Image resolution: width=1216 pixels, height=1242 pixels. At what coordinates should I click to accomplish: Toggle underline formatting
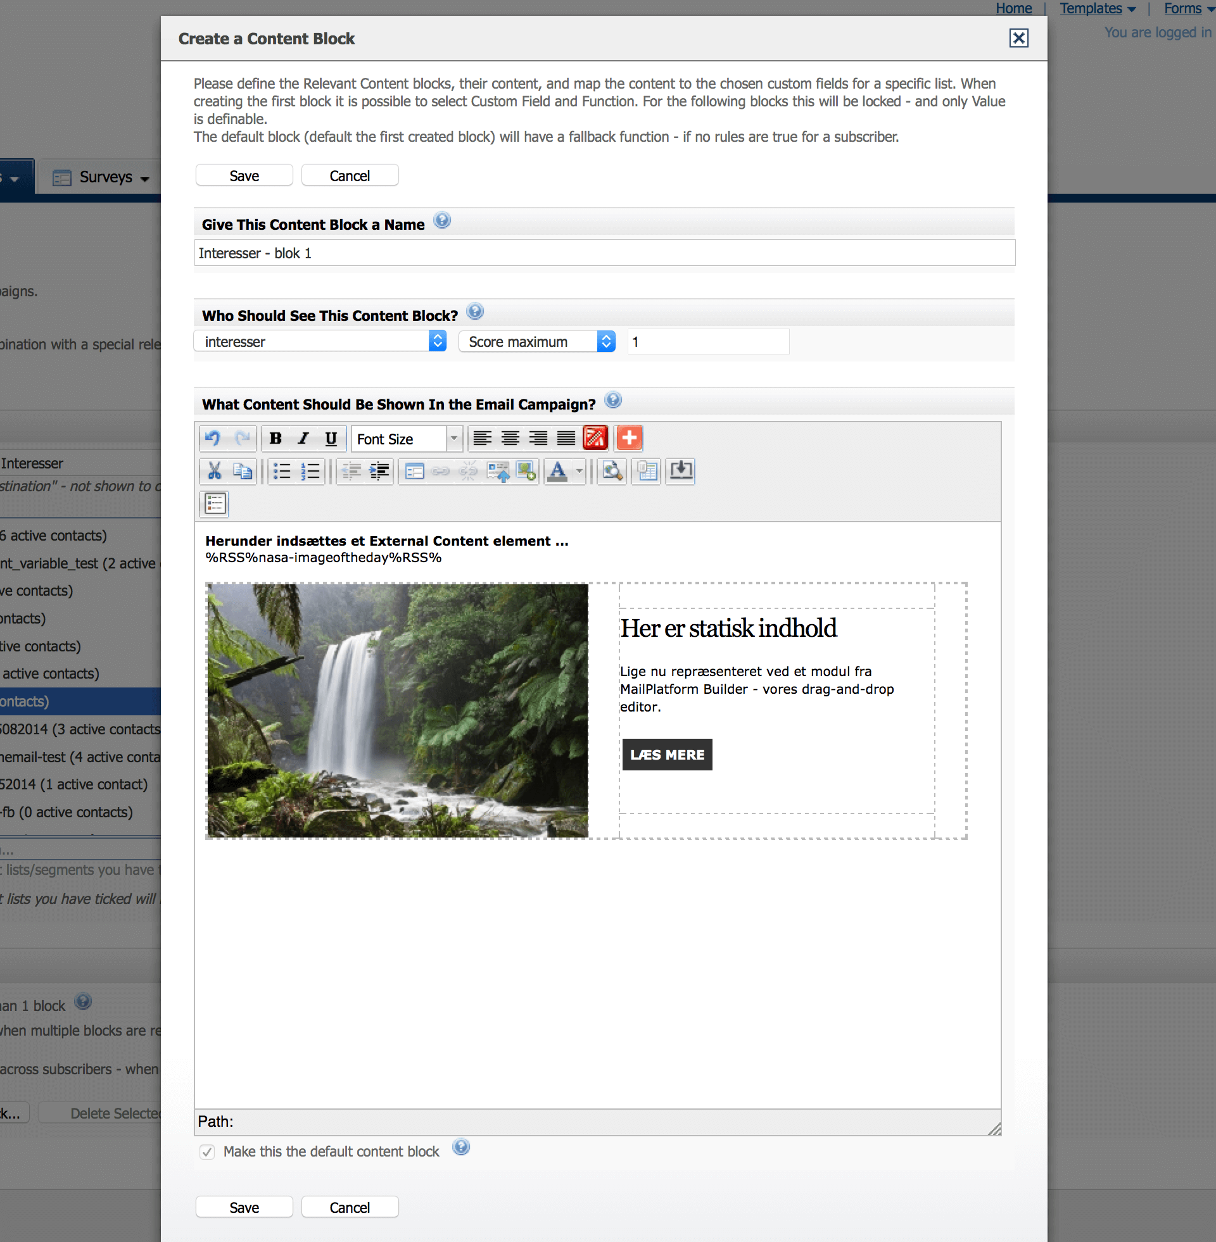pos(331,439)
